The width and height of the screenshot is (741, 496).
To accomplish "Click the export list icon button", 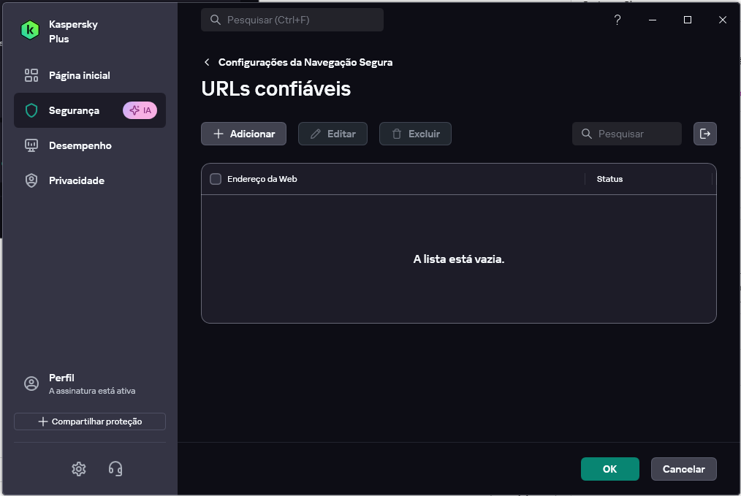I will point(704,134).
